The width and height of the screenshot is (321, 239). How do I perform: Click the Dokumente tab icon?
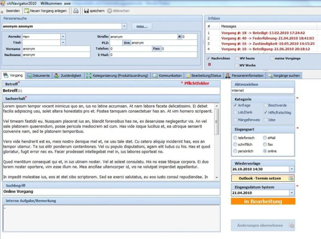point(30,76)
